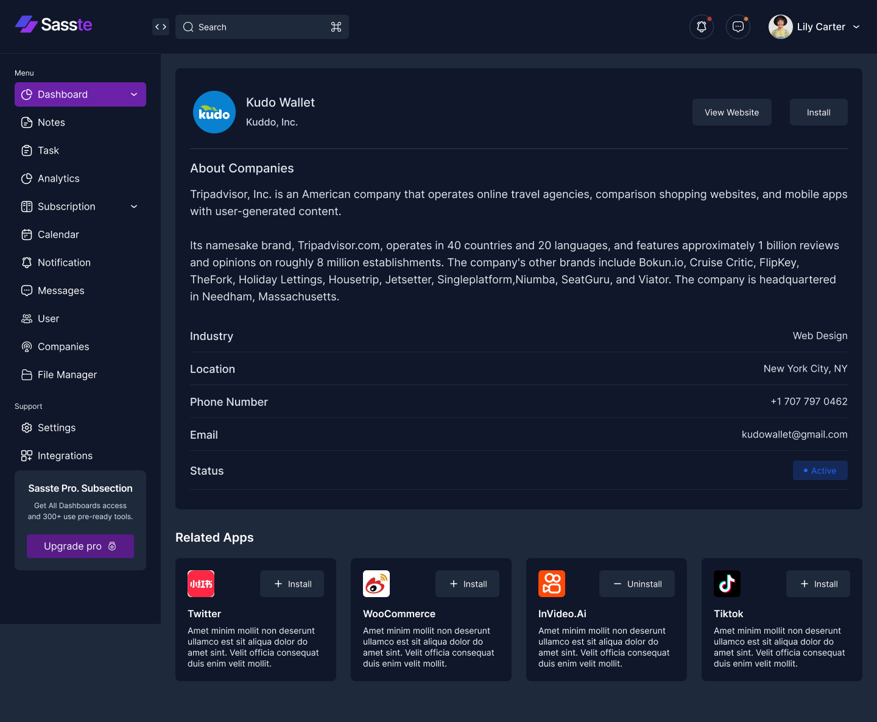Click the search magnifier icon
Image resolution: width=877 pixels, height=722 pixels.
coord(188,27)
